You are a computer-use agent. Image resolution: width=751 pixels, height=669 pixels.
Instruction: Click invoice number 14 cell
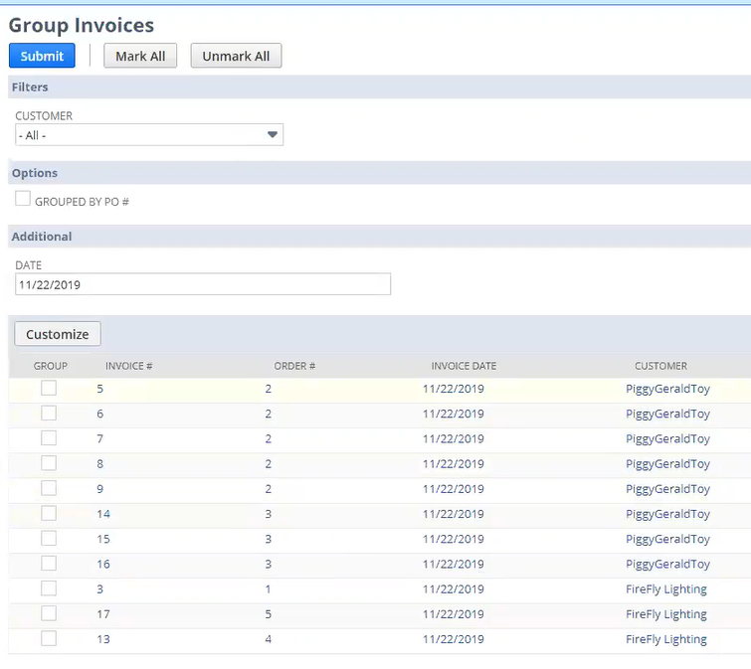[103, 514]
